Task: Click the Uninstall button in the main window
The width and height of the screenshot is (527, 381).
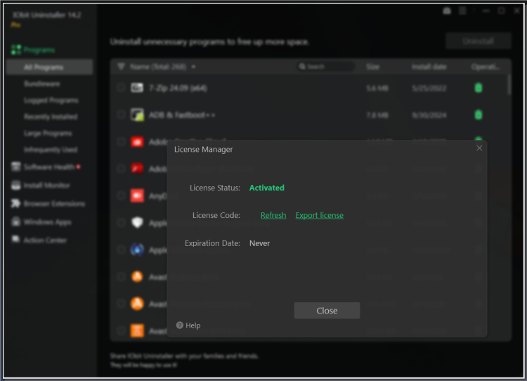Action: [479, 41]
